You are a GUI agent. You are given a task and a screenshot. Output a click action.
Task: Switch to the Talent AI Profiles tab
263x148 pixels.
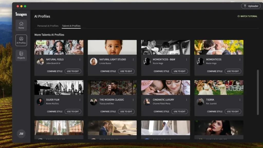(x=71, y=26)
